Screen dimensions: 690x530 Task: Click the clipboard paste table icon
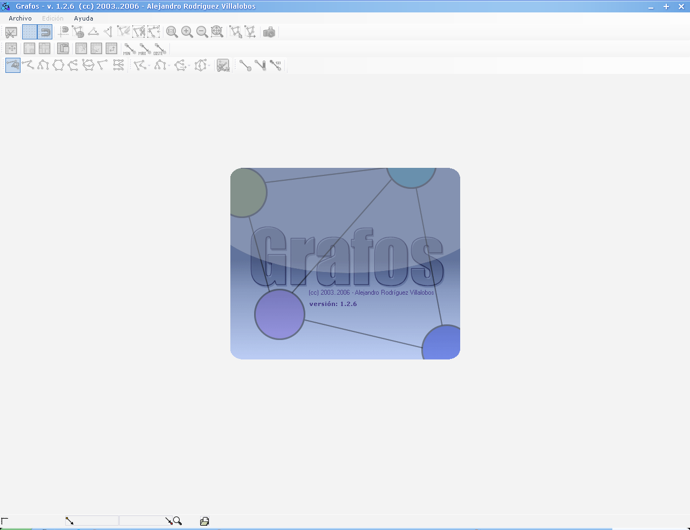tap(63, 49)
